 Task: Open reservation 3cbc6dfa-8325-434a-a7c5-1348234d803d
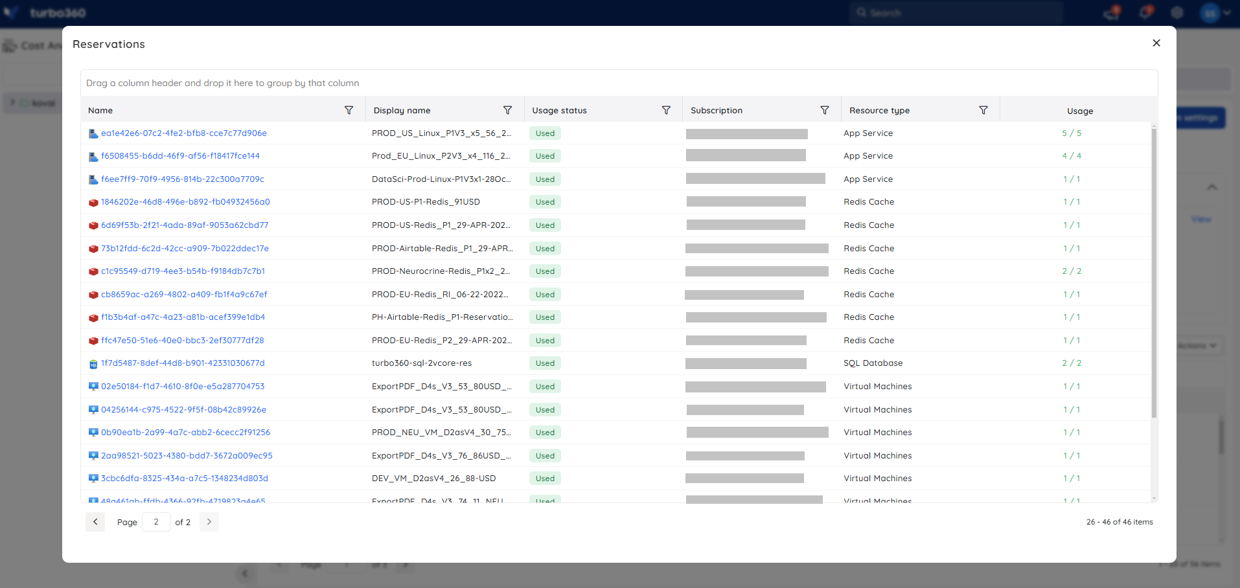pyautogui.click(x=185, y=479)
